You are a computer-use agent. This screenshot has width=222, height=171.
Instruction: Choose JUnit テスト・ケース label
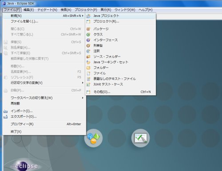point(108,84)
